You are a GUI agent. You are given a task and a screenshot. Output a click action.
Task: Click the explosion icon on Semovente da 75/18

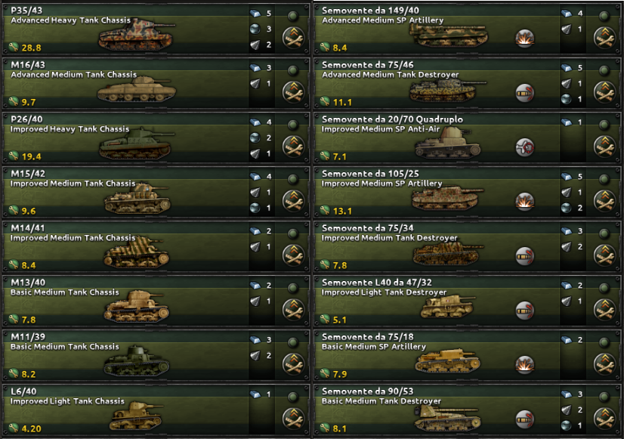[x=525, y=364]
